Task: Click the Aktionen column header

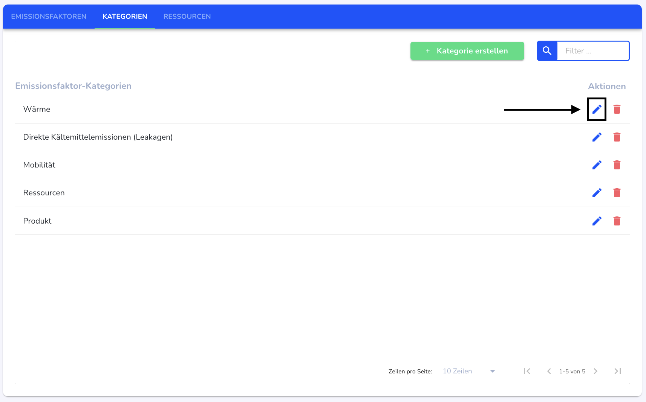Action: click(607, 86)
